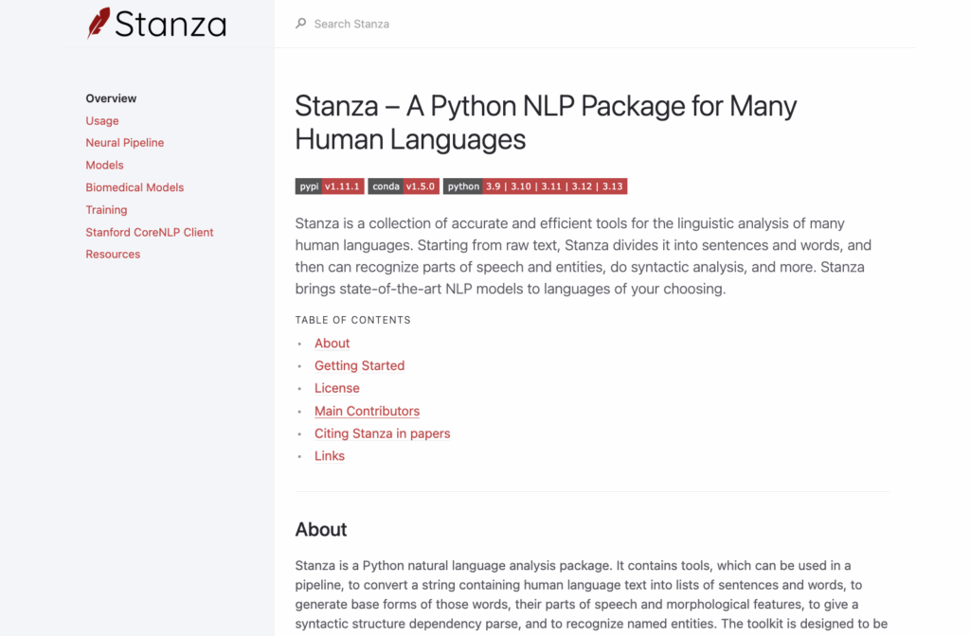The height and width of the screenshot is (636, 970).
Task: Open Stanford CoreNLP Client page
Action: (x=150, y=232)
